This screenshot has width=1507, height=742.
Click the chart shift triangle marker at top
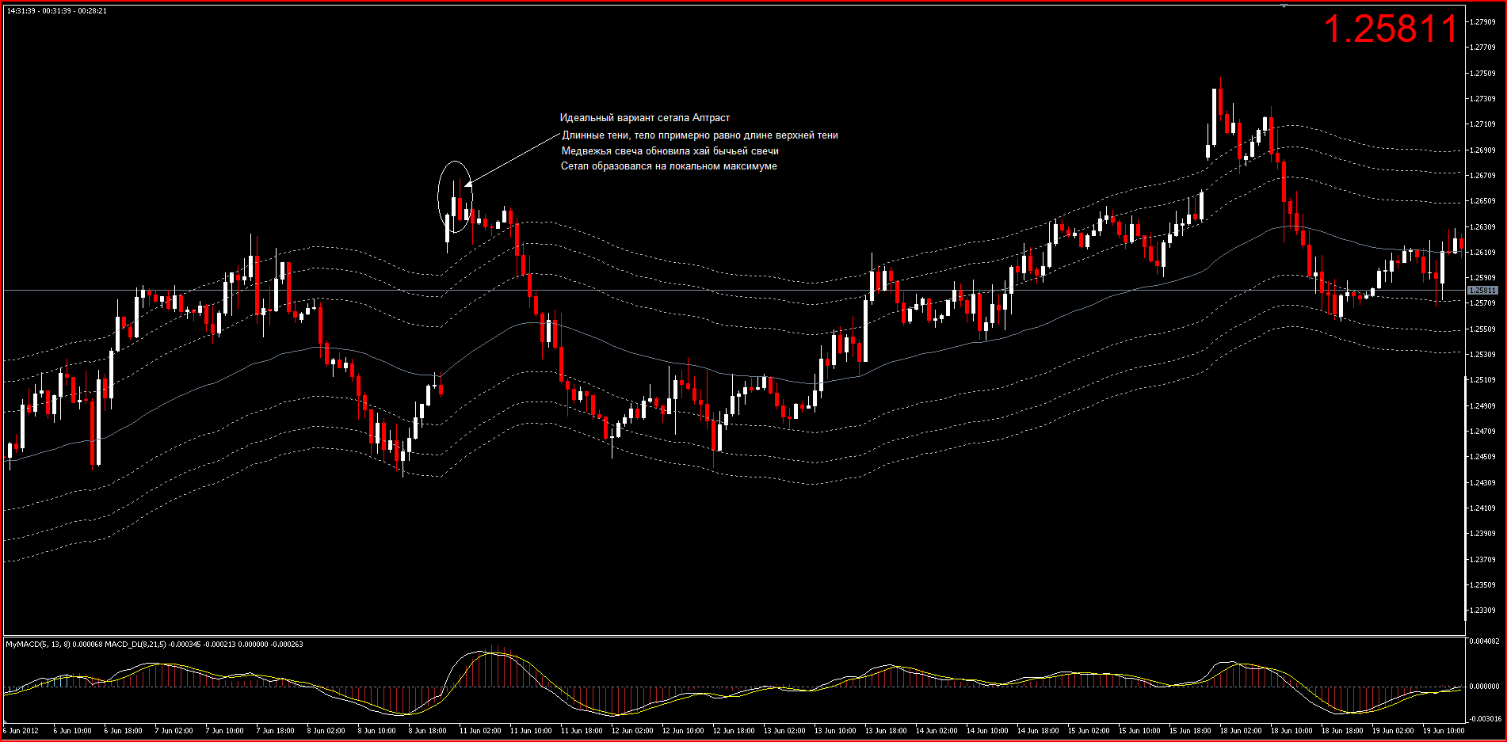click(x=1284, y=6)
